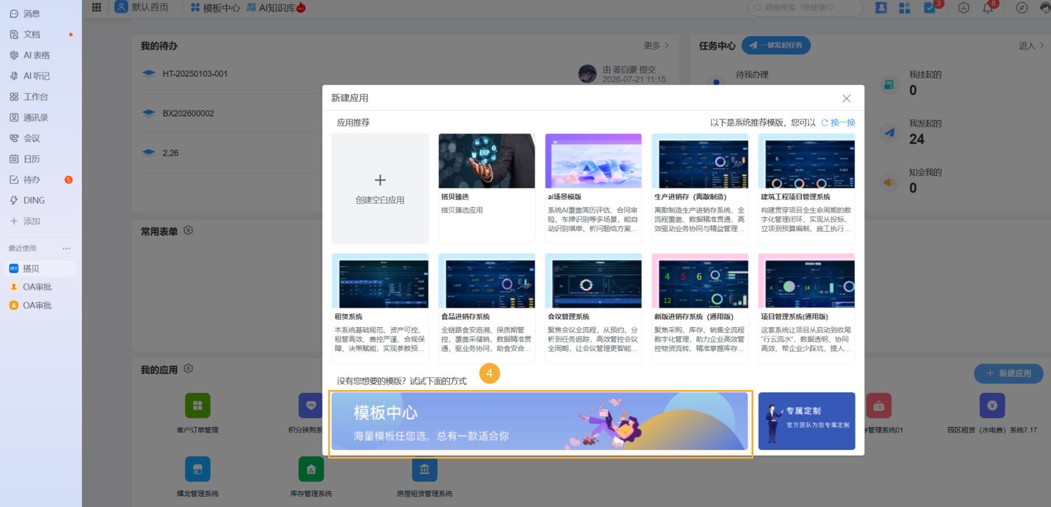Select the 食品进销存系统 template
Image resolution: width=1051 pixels, height=507 pixels.
[487, 308]
